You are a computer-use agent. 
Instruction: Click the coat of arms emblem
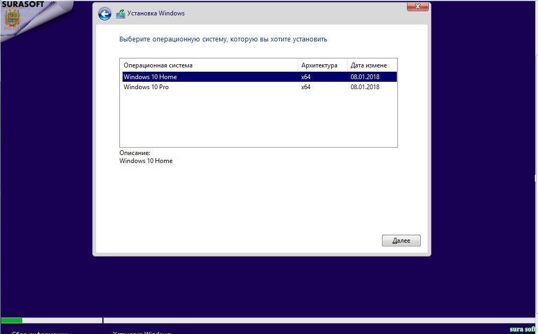pyautogui.click(x=12, y=19)
